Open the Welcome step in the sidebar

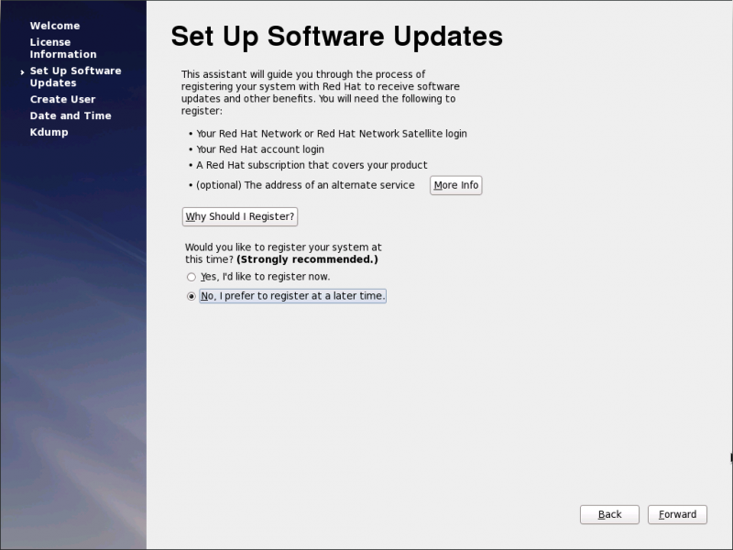click(x=54, y=26)
